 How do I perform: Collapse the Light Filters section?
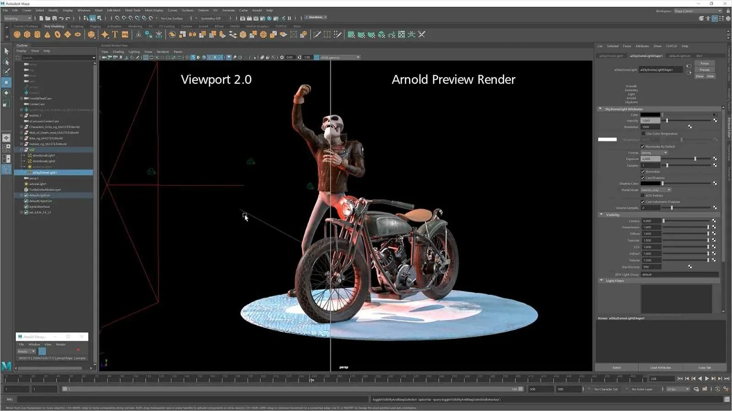(x=601, y=280)
